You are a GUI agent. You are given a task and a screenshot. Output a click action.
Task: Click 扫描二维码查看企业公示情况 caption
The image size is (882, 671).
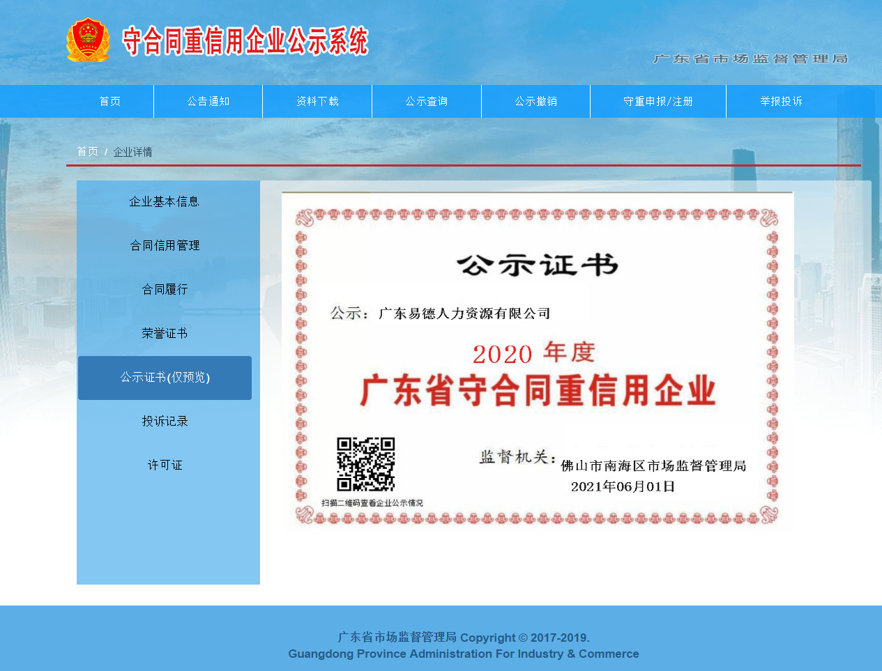372,503
